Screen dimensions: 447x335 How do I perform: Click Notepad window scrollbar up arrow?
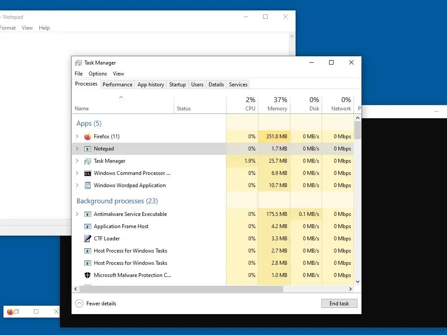[292, 37]
